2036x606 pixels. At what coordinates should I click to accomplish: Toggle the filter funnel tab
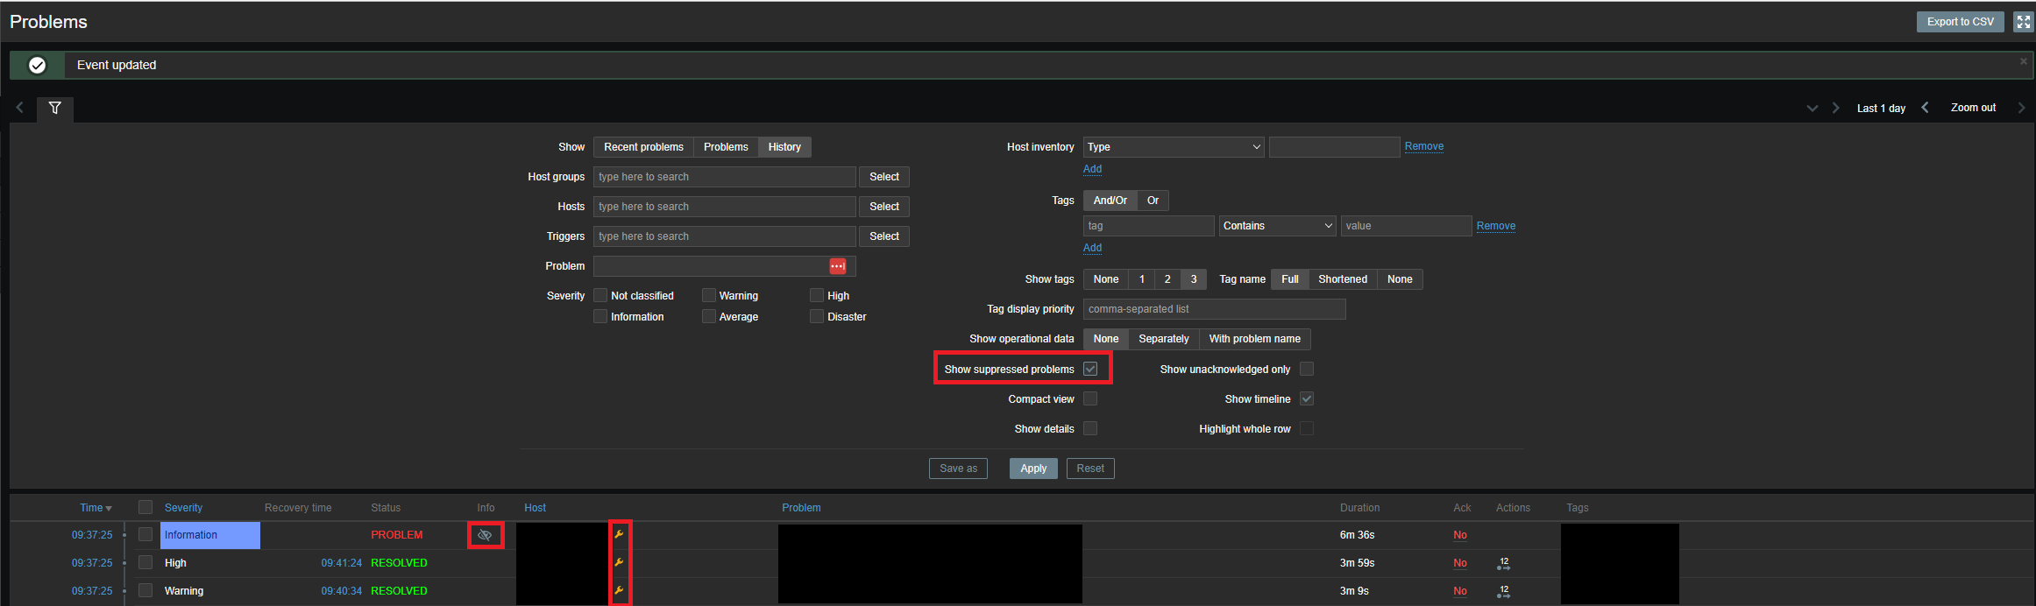55,108
